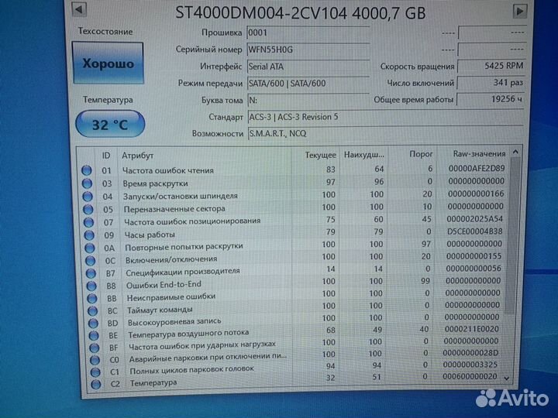Click status circle icon for attribute B7
558x418 pixels.
pyautogui.click(x=91, y=273)
